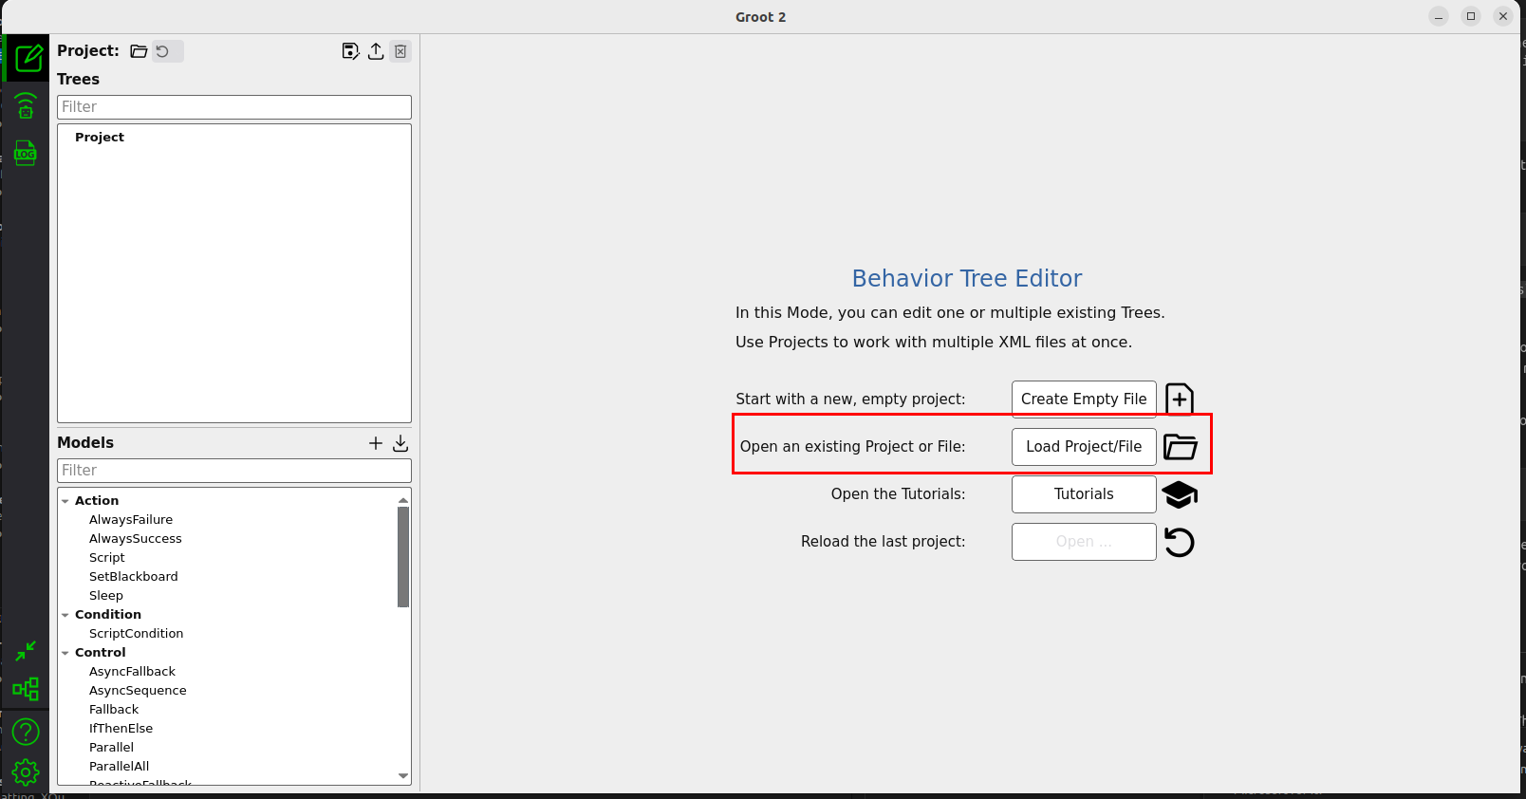Select AlwaysFailure model
The width and height of the screenshot is (1526, 799).
[x=131, y=519]
